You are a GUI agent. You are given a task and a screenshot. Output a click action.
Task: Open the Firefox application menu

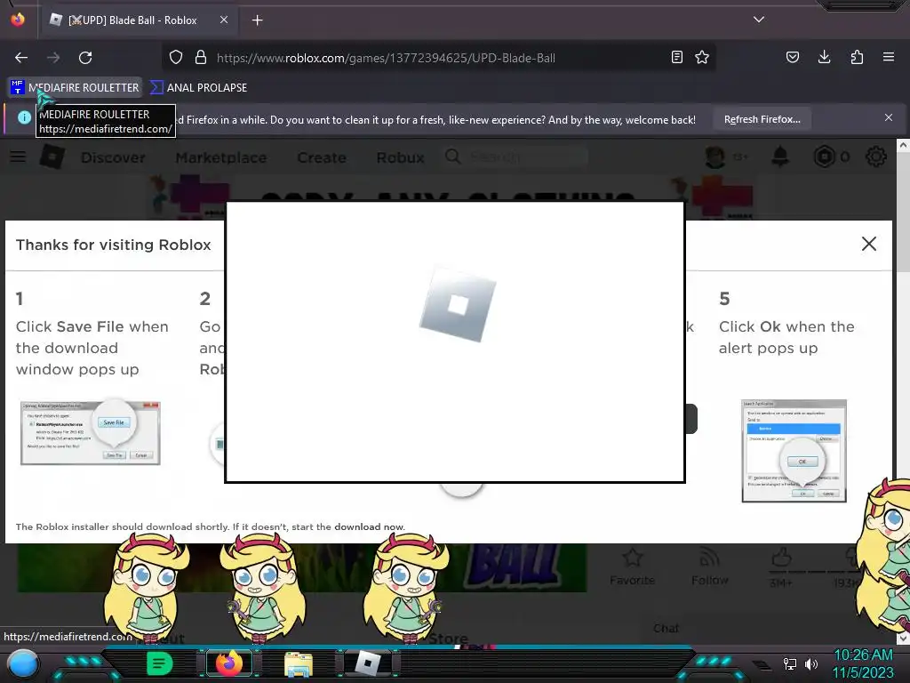pos(889,58)
